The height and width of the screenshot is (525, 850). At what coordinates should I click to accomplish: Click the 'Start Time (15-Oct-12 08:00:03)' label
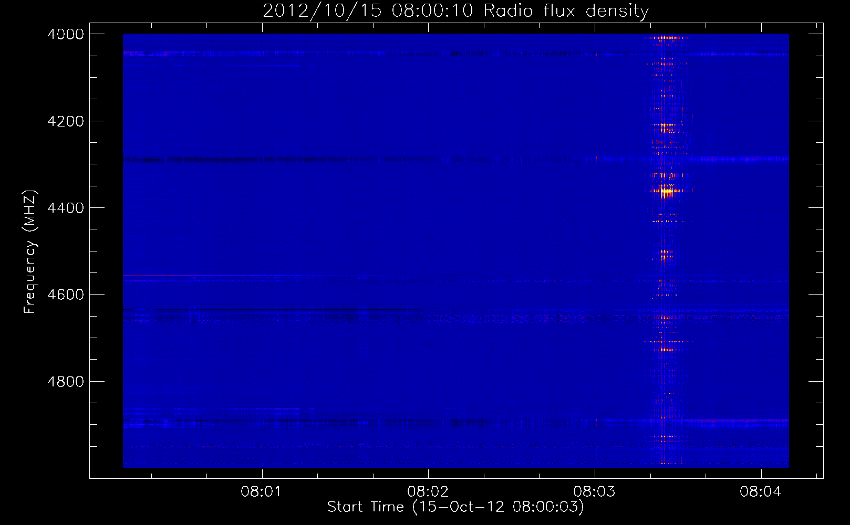455,507
